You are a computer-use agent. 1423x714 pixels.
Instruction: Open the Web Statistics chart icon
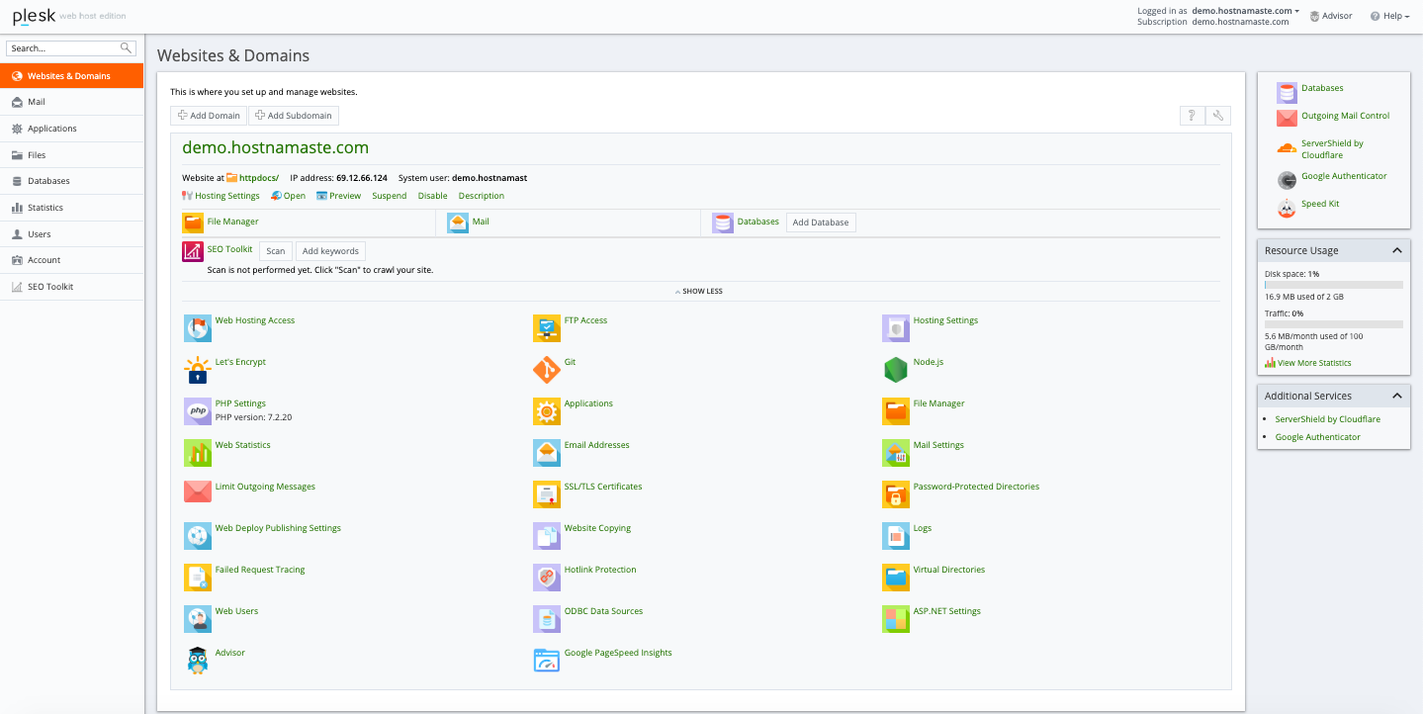coord(198,453)
